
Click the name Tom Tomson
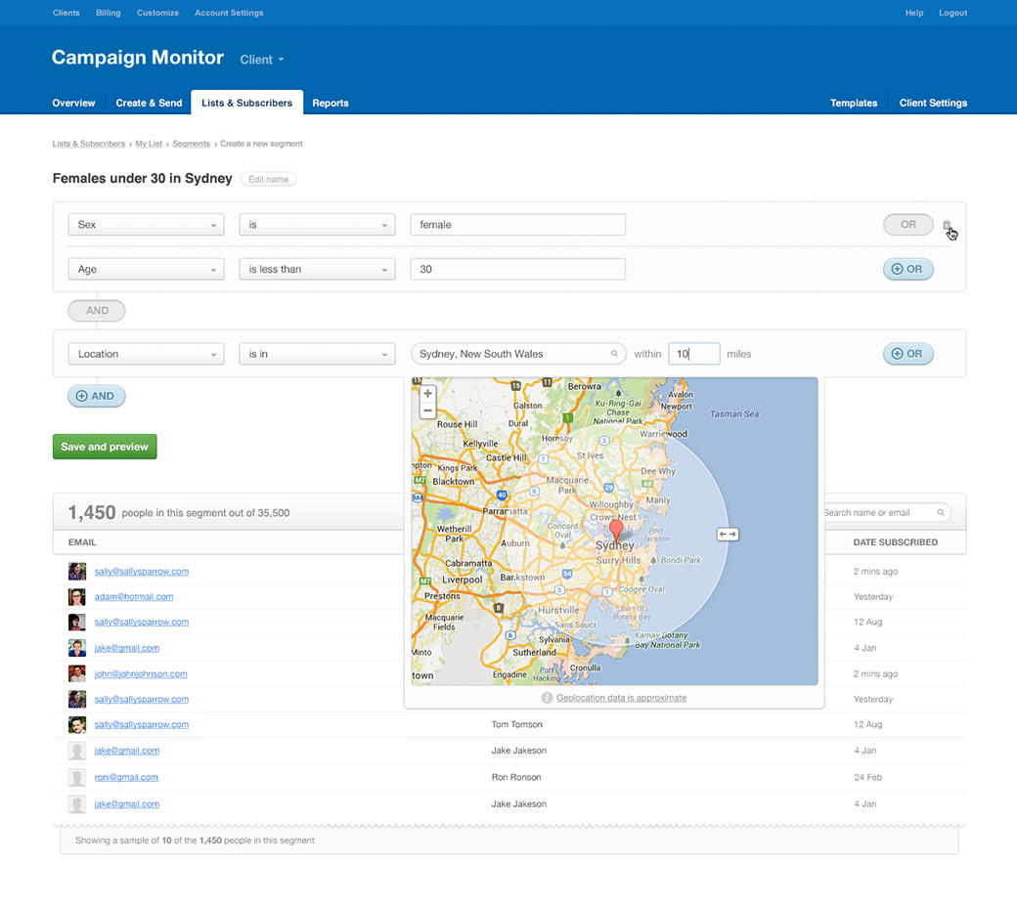point(517,725)
